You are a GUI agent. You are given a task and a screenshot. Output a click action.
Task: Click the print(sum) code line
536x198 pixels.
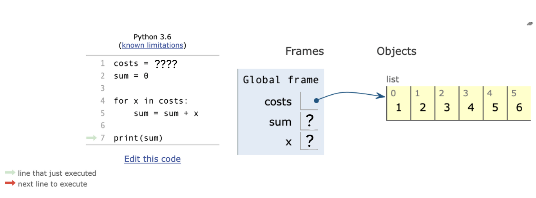tap(138, 138)
